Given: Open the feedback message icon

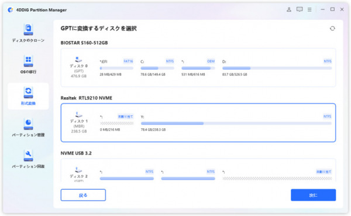Looking at the screenshot, I should click(x=300, y=9).
